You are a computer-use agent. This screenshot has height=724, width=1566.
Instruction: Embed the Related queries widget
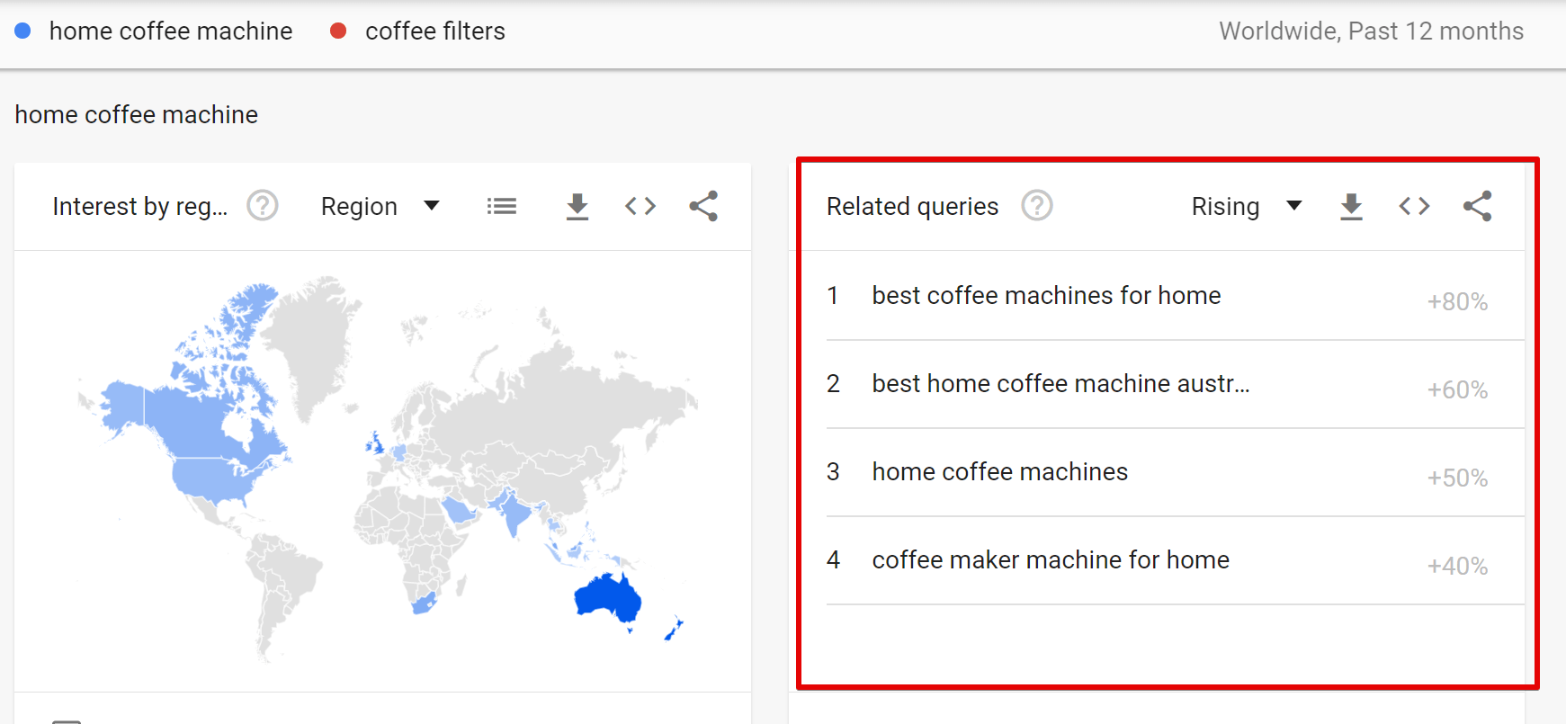point(1414,206)
